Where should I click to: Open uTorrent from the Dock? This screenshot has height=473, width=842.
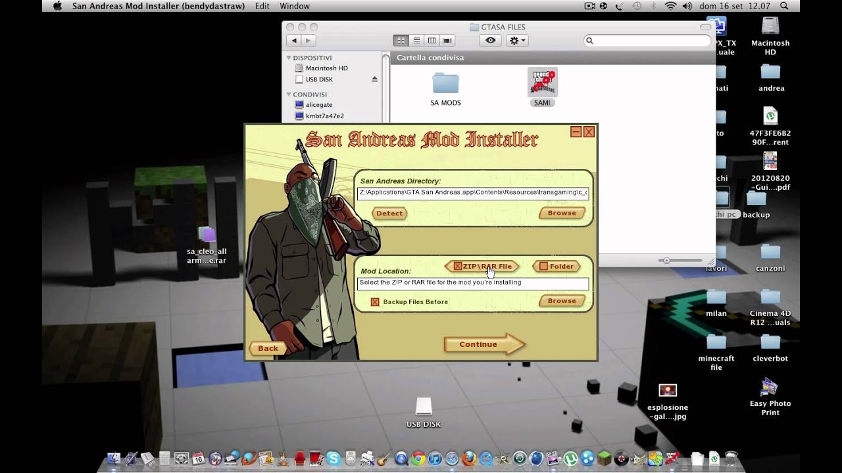(x=570, y=459)
